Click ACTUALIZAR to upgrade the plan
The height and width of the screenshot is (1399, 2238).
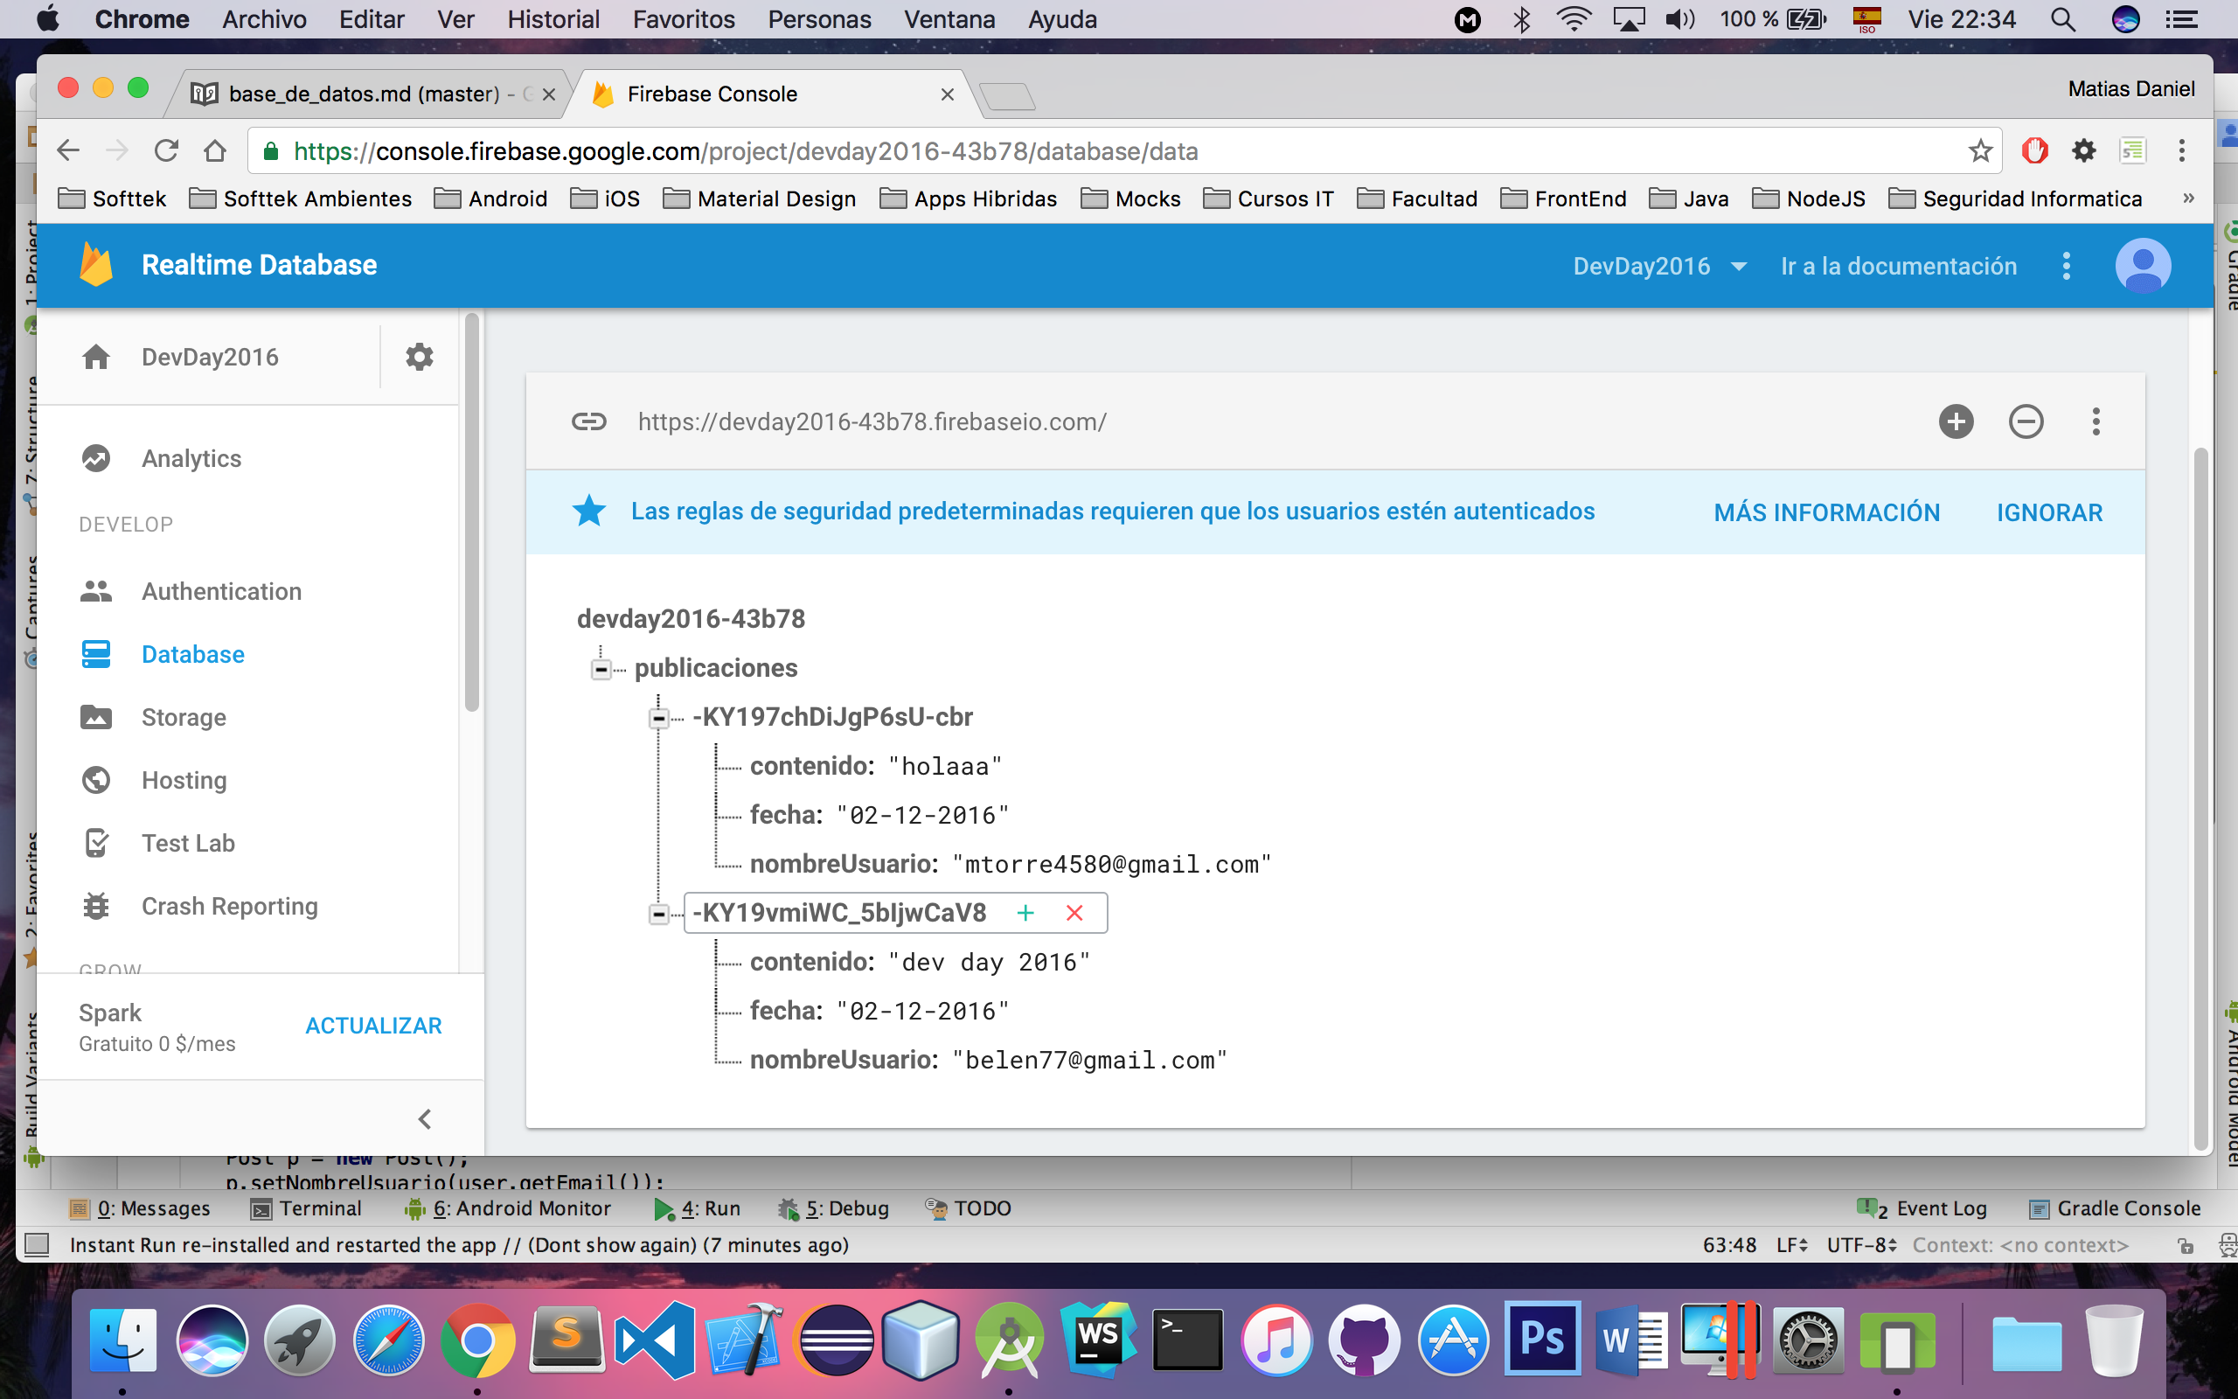click(373, 1027)
